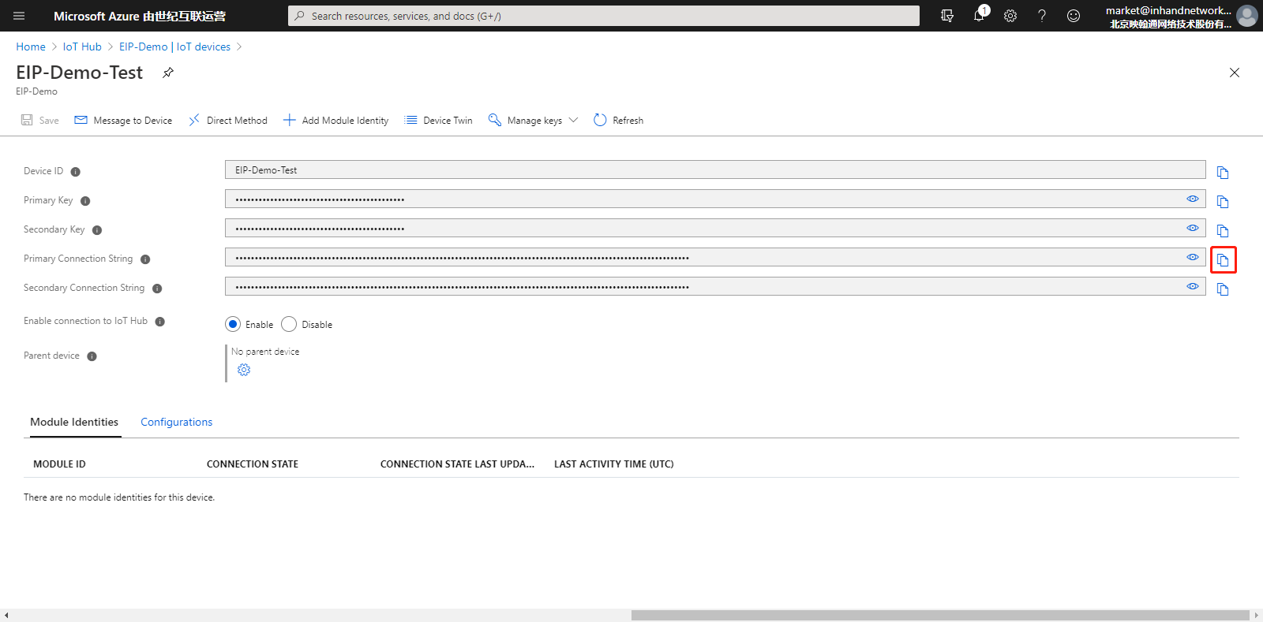This screenshot has height=622, width=1263.
Task: Reveal the Secondary Connection String
Action: pyautogui.click(x=1193, y=286)
